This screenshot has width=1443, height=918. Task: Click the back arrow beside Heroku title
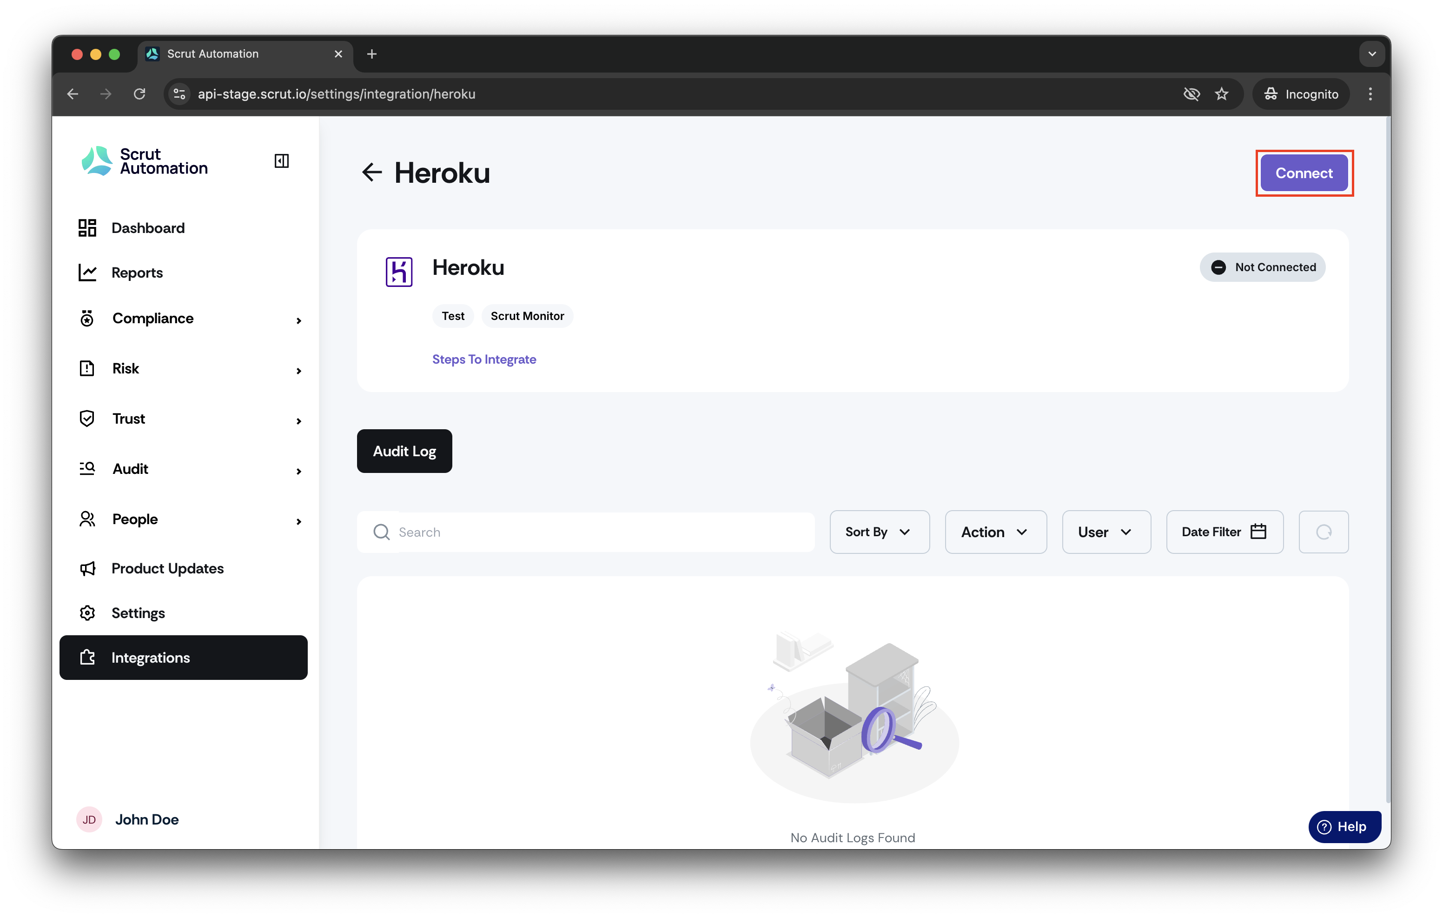(371, 173)
